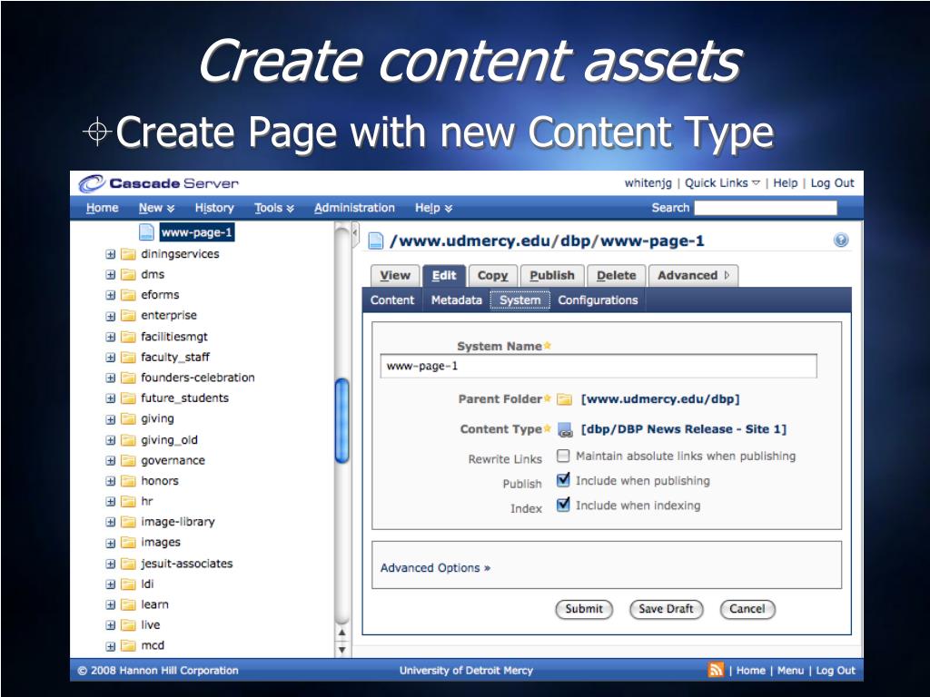
Task: Click page icon beside /www.udmercy.edu/dbp/www-page-1 title
Action: 375,241
